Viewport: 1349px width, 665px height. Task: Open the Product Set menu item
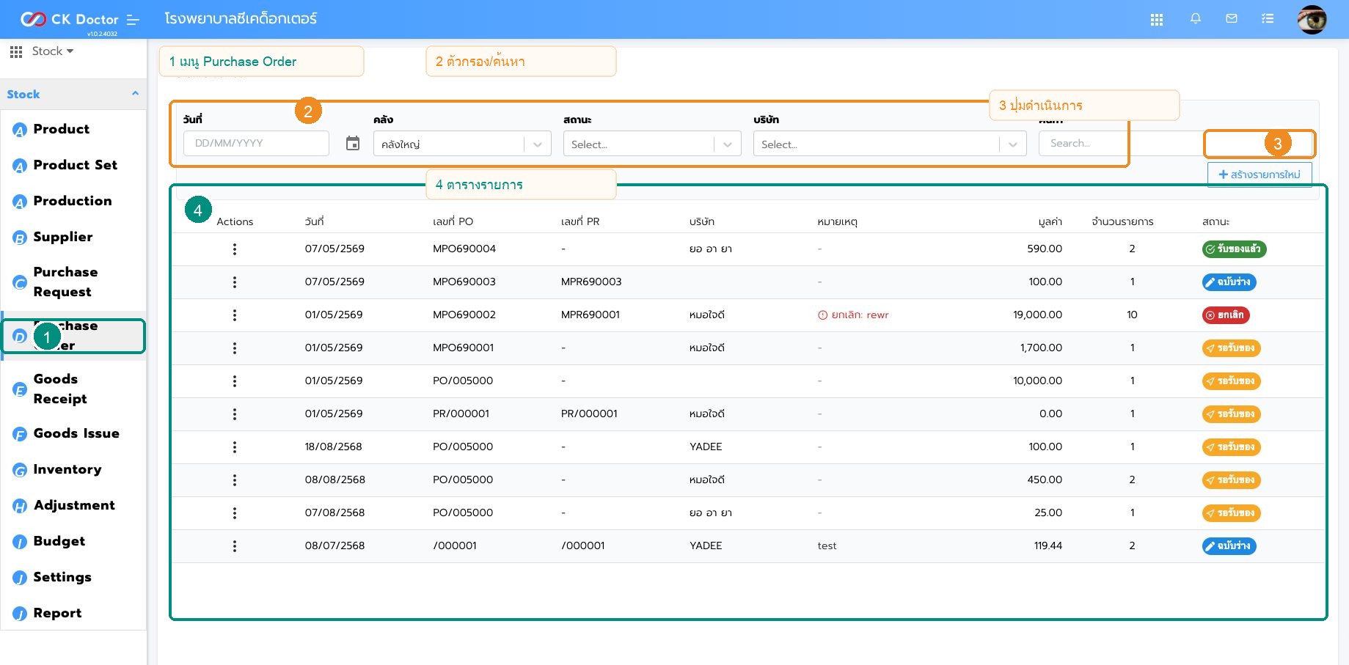click(75, 165)
